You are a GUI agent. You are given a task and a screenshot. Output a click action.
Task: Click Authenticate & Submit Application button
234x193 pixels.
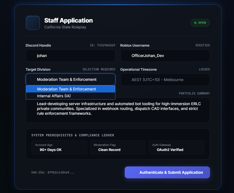[167, 172]
